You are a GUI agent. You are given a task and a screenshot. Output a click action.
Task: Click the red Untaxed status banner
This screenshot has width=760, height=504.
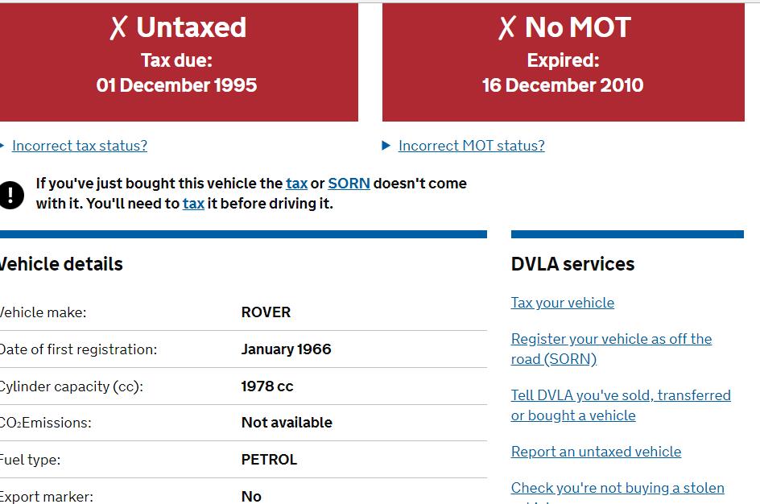[x=179, y=62]
